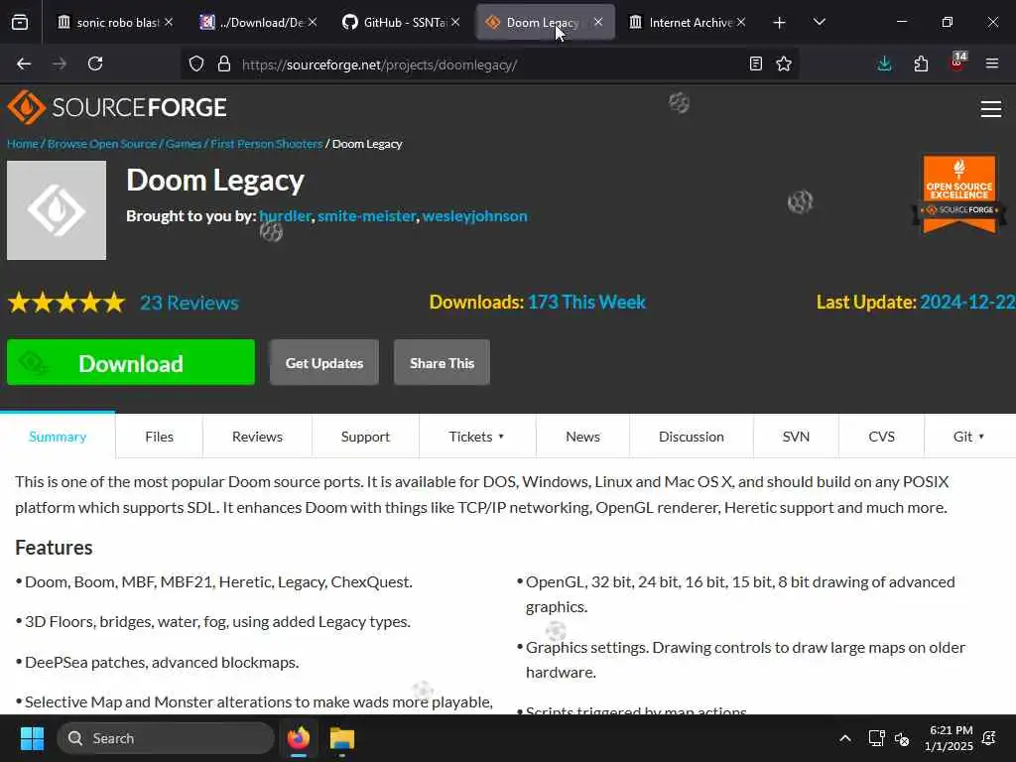
Task: Reload the page with the refresh icon
Action: pos(95,63)
